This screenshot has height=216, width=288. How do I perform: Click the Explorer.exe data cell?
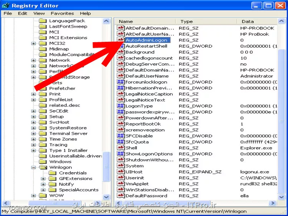coord(256,148)
